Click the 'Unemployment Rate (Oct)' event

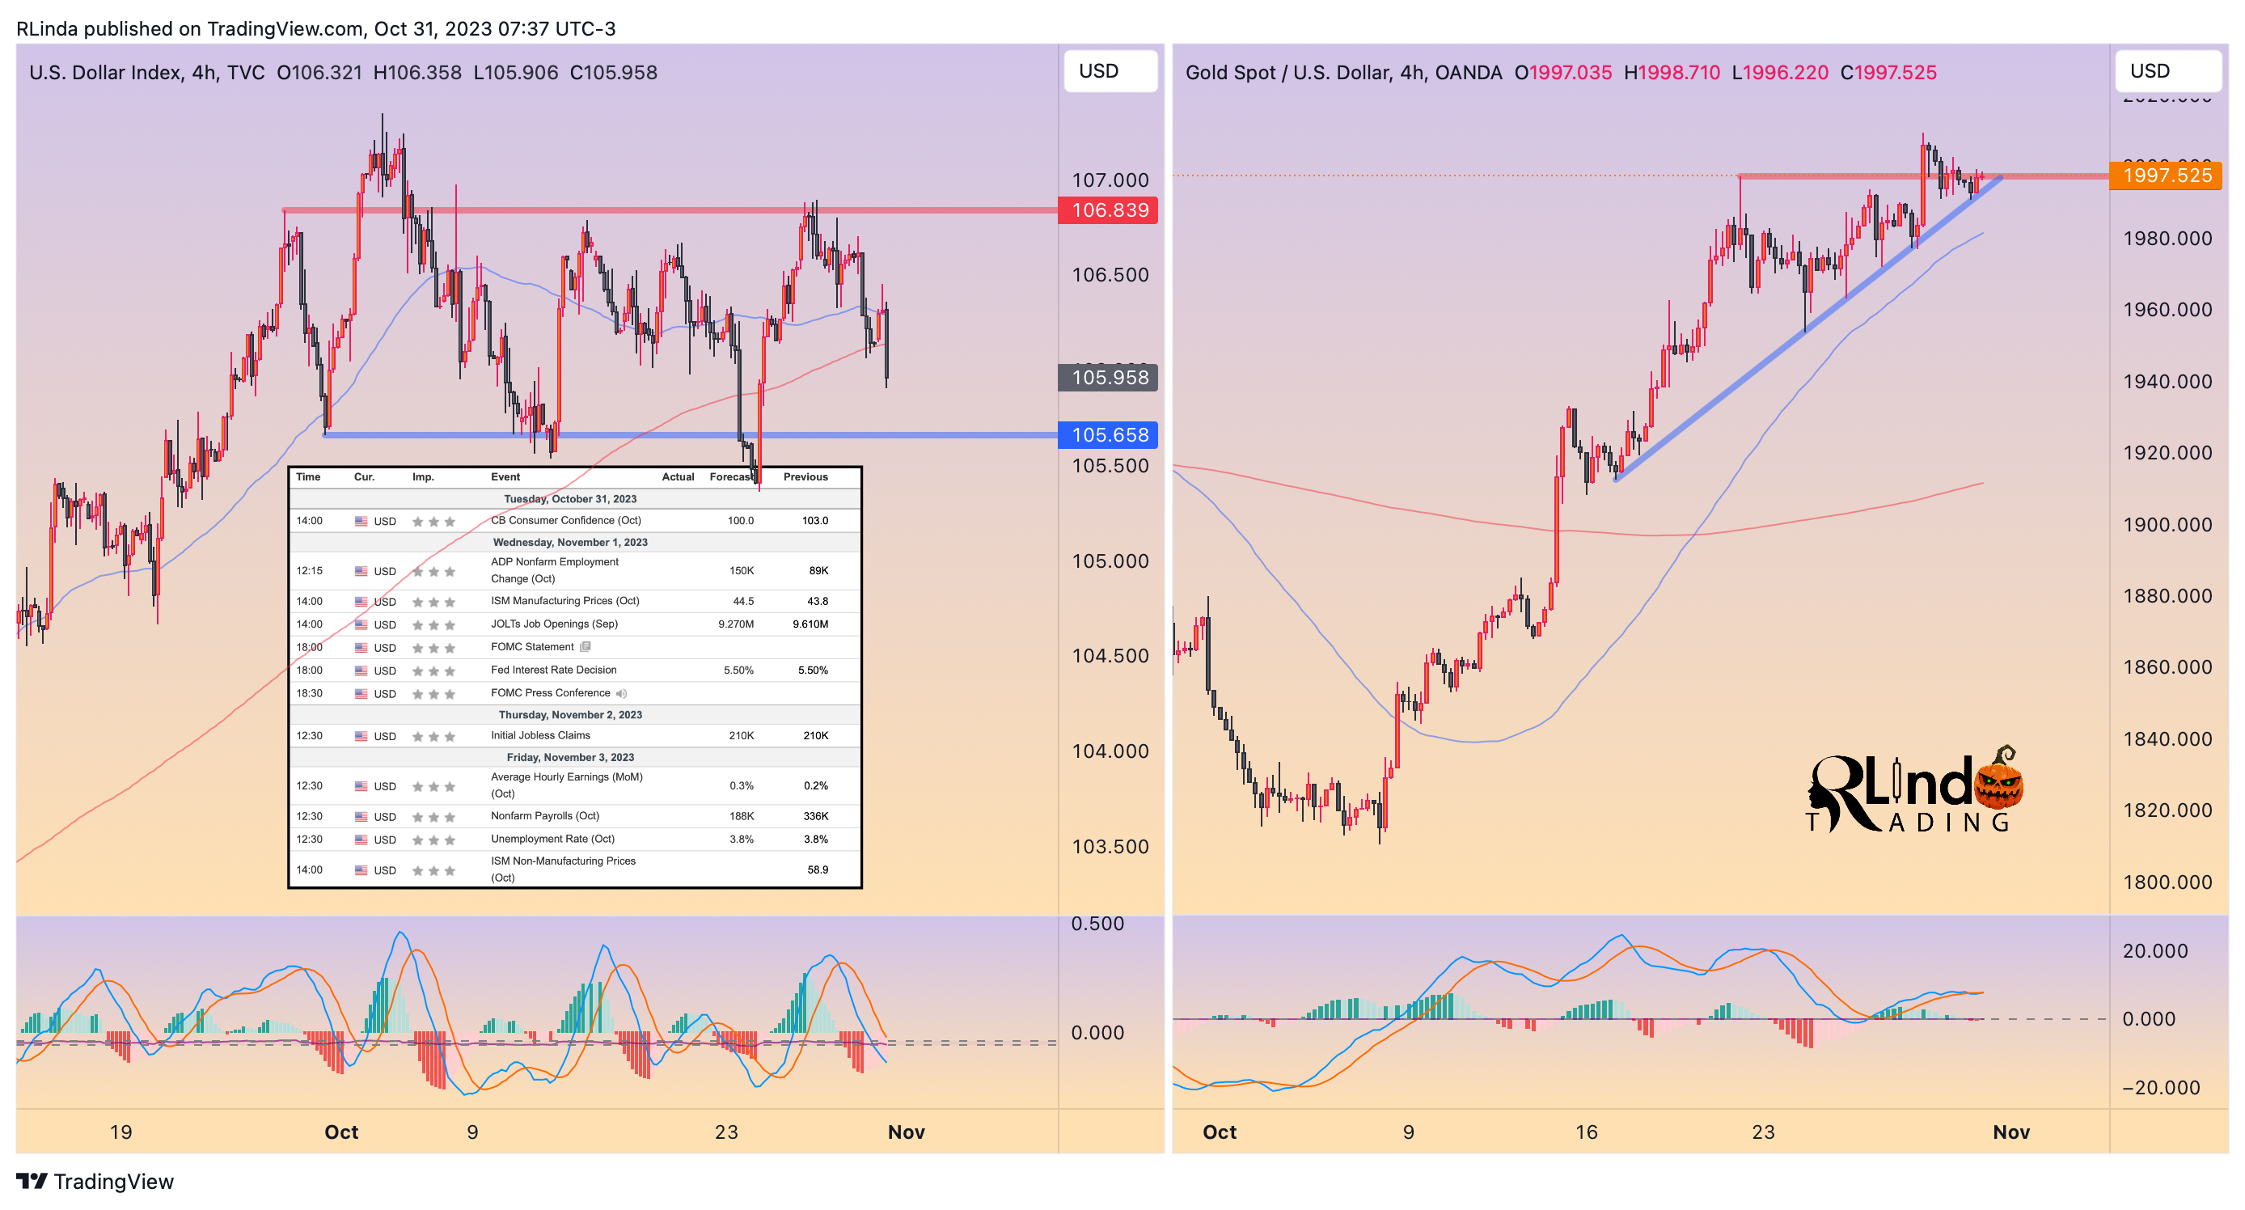click(552, 839)
